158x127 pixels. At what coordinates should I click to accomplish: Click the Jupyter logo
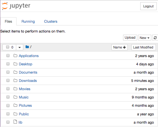click(x=16, y=6)
